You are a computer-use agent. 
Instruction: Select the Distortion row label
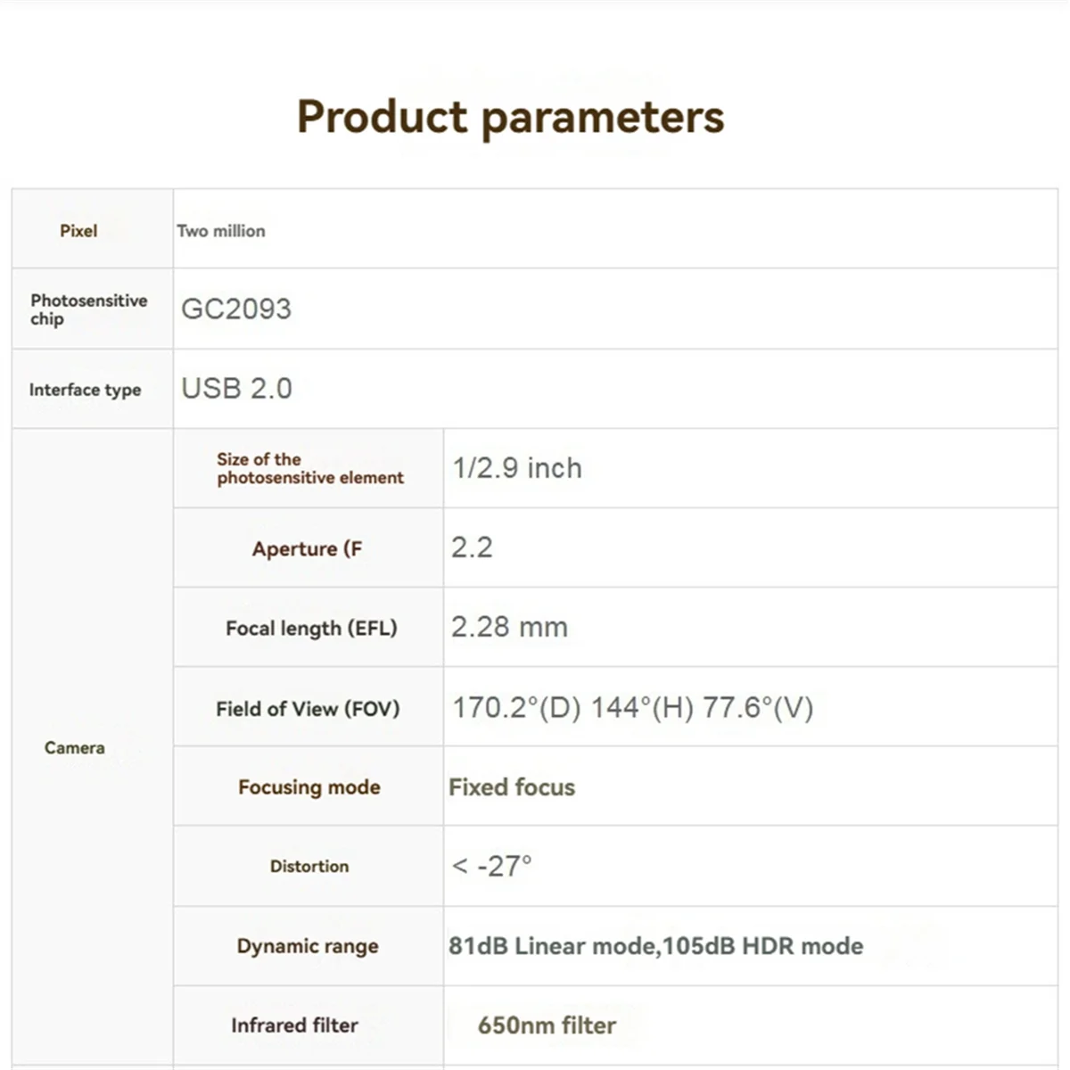[309, 866]
